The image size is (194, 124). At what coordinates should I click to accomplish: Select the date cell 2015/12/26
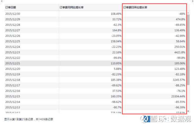tap(13, 36)
